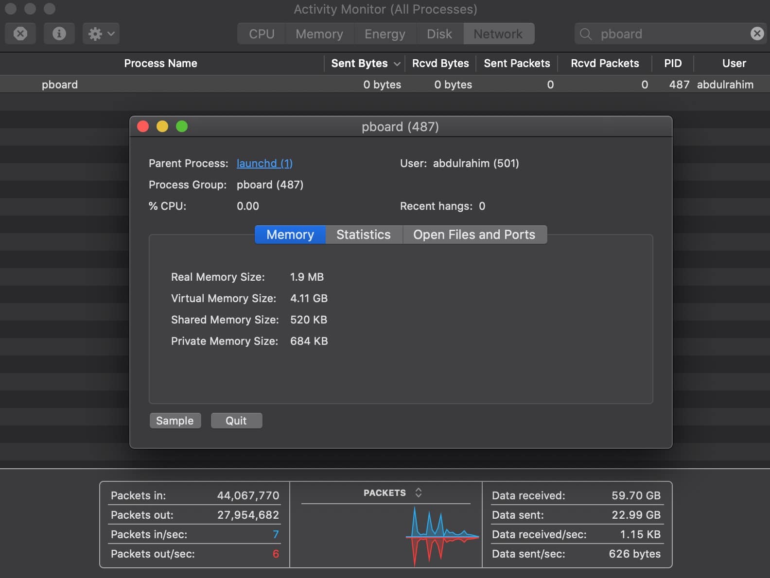
Task: Click Data sent/sec value 626 bytes
Action: tap(634, 554)
